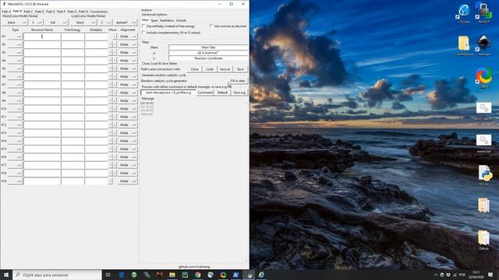Screen dimensions: 499x280
Task: Move row #2 down with its arrow
Action: (x=115, y=44)
